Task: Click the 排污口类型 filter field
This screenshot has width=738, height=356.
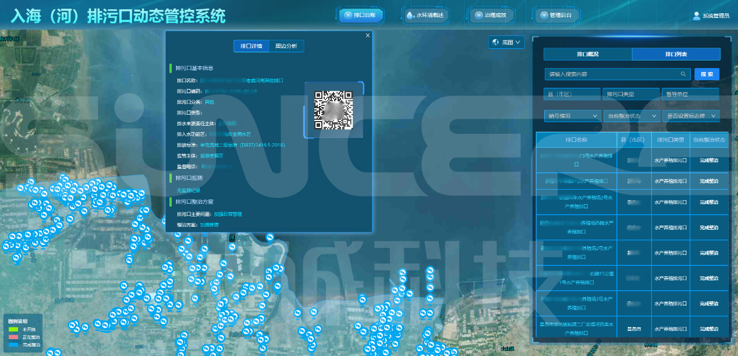Action: pyautogui.click(x=630, y=94)
